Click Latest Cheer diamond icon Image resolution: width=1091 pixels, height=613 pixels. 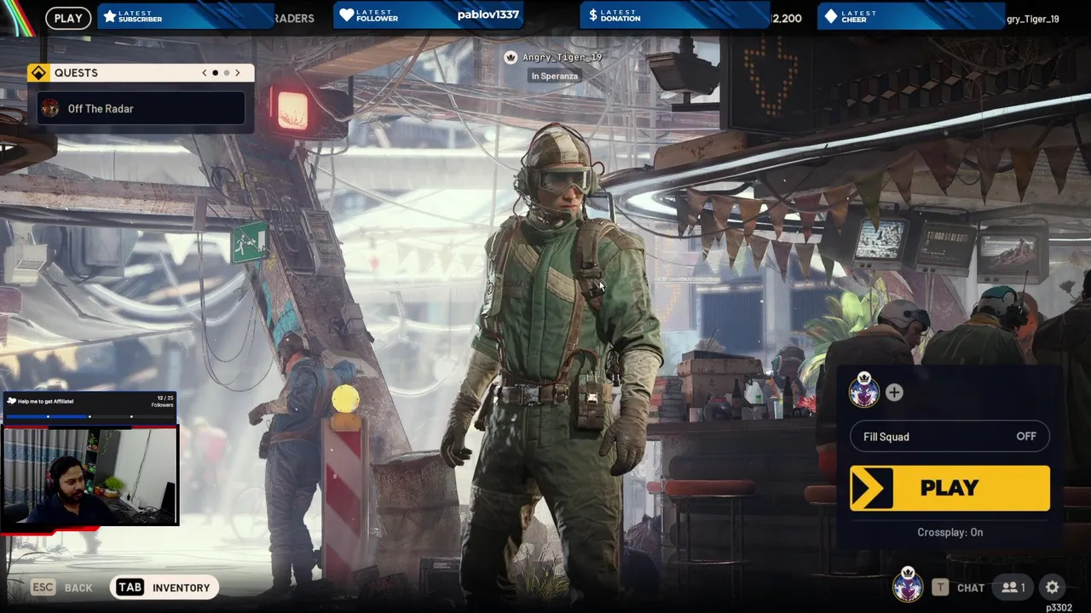click(x=831, y=15)
